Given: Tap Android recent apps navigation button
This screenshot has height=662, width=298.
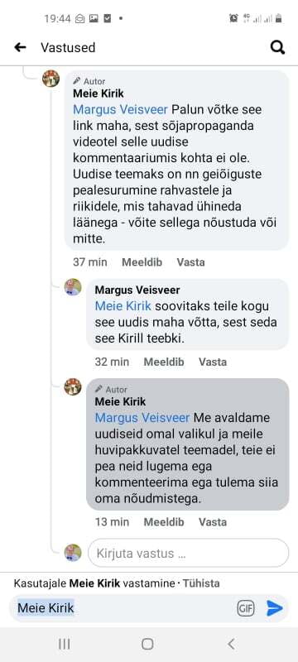Looking at the screenshot, I should click(65, 644).
